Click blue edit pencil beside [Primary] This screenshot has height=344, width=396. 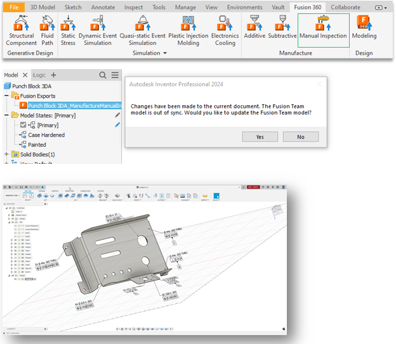coord(117,125)
